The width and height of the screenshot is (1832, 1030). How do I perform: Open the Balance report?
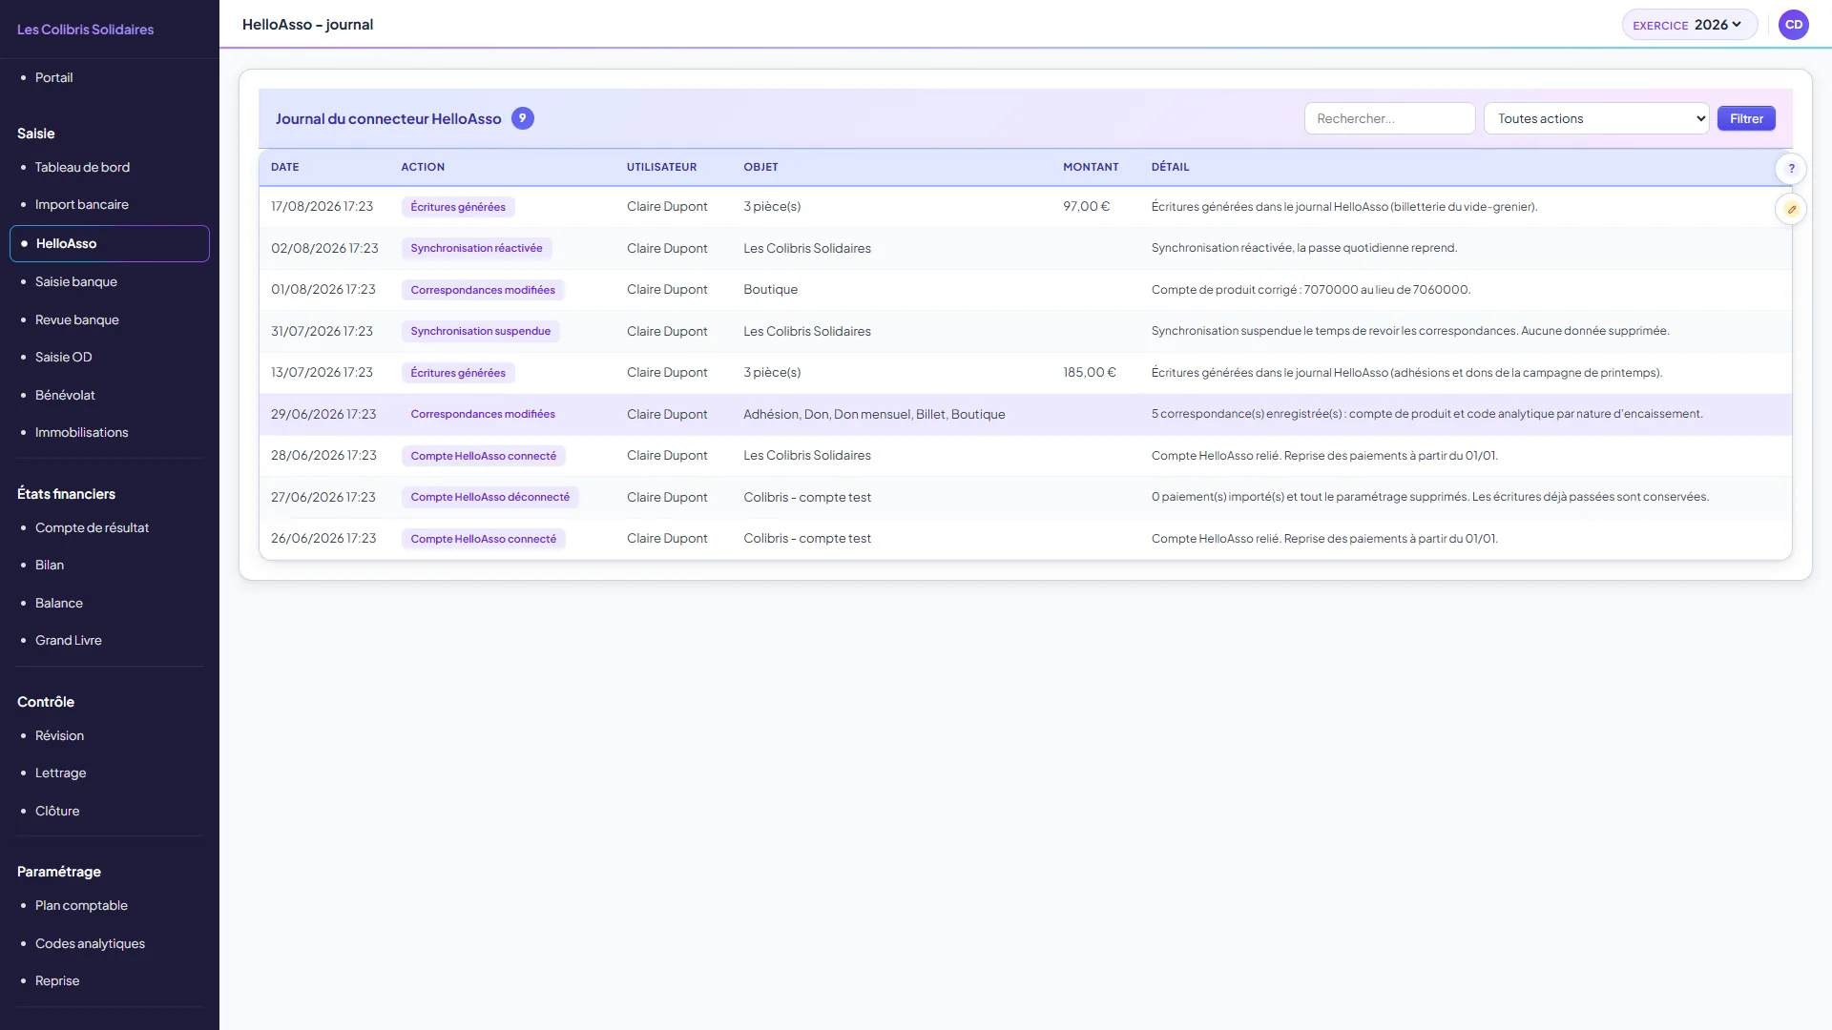(58, 603)
